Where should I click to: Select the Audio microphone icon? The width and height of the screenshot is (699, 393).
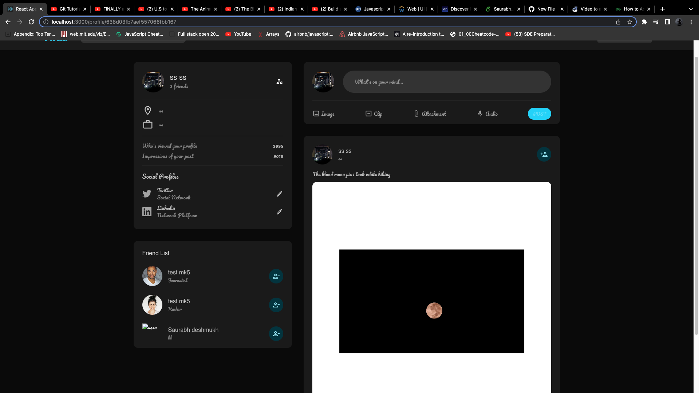tap(480, 114)
